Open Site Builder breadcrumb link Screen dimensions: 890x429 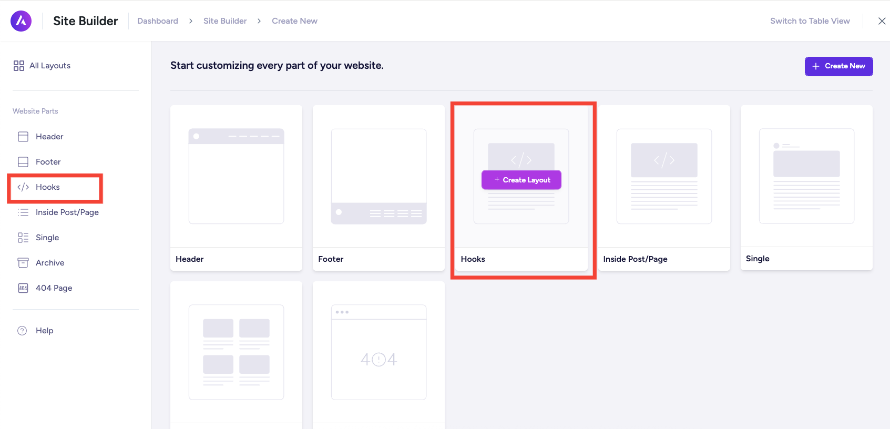coord(225,21)
